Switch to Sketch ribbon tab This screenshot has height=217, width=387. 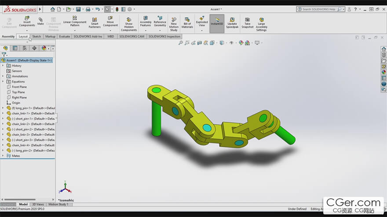pyautogui.click(x=37, y=36)
